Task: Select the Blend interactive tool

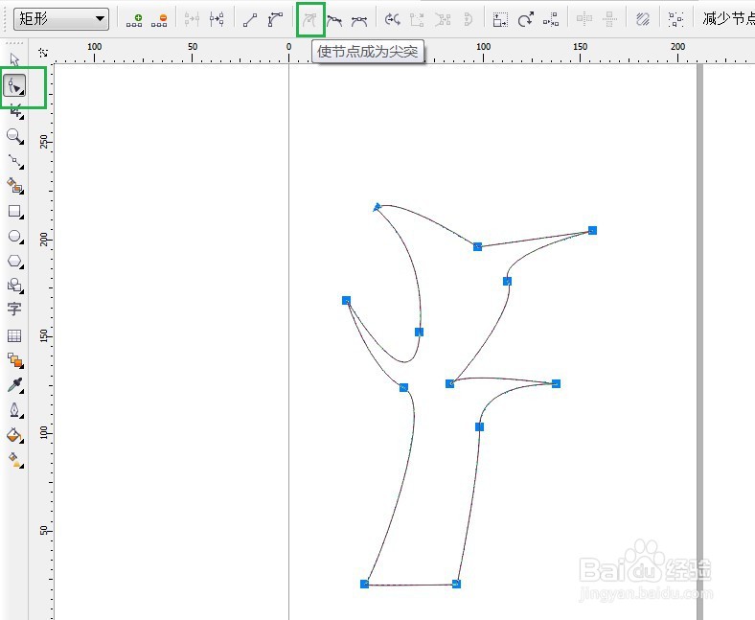Action: [15, 360]
